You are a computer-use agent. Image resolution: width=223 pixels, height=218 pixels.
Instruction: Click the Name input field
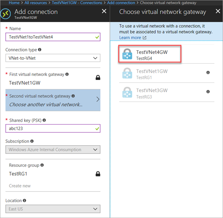coord(53,37)
